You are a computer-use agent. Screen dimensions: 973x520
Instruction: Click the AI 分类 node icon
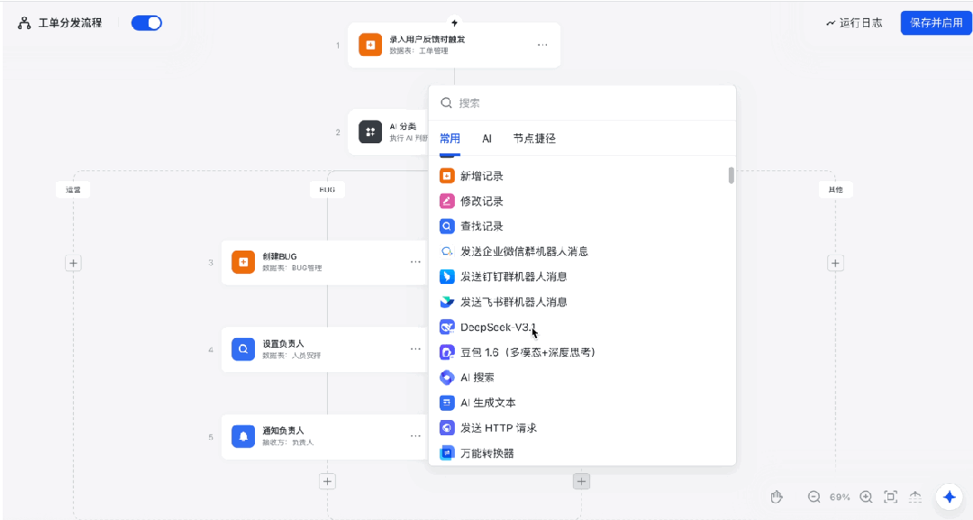tap(370, 132)
